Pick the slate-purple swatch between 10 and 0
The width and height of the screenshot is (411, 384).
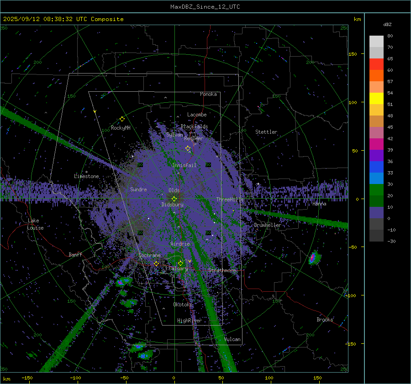(x=376, y=213)
